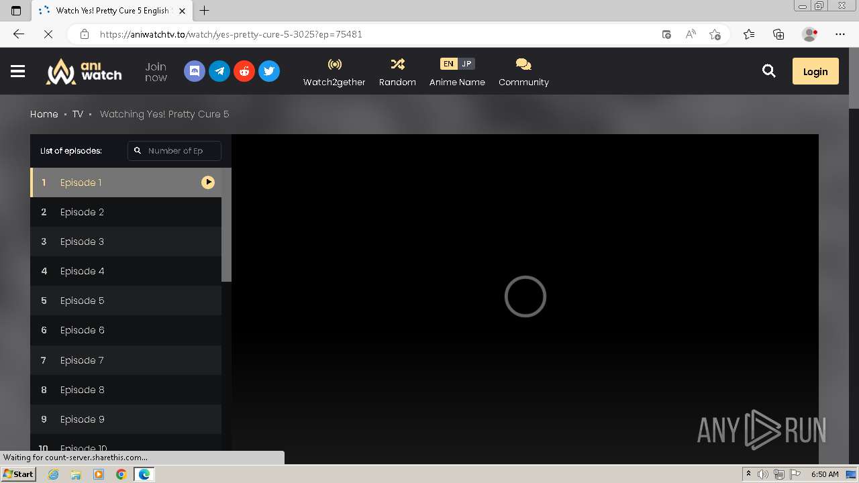Open the tab actions menu icon
Screen dimensions: 859x483
click(16, 11)
